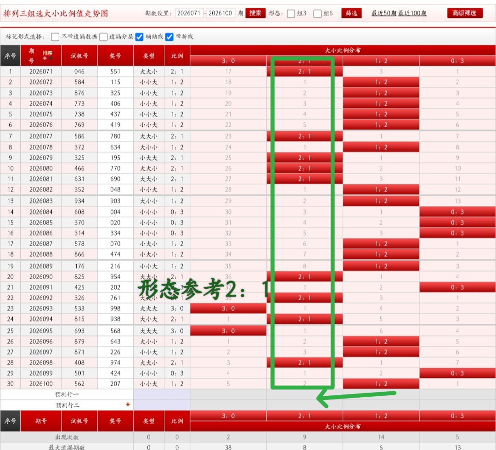
Task: Uncheck the 辅助线 checkbox
Action: tap(140, 37)
